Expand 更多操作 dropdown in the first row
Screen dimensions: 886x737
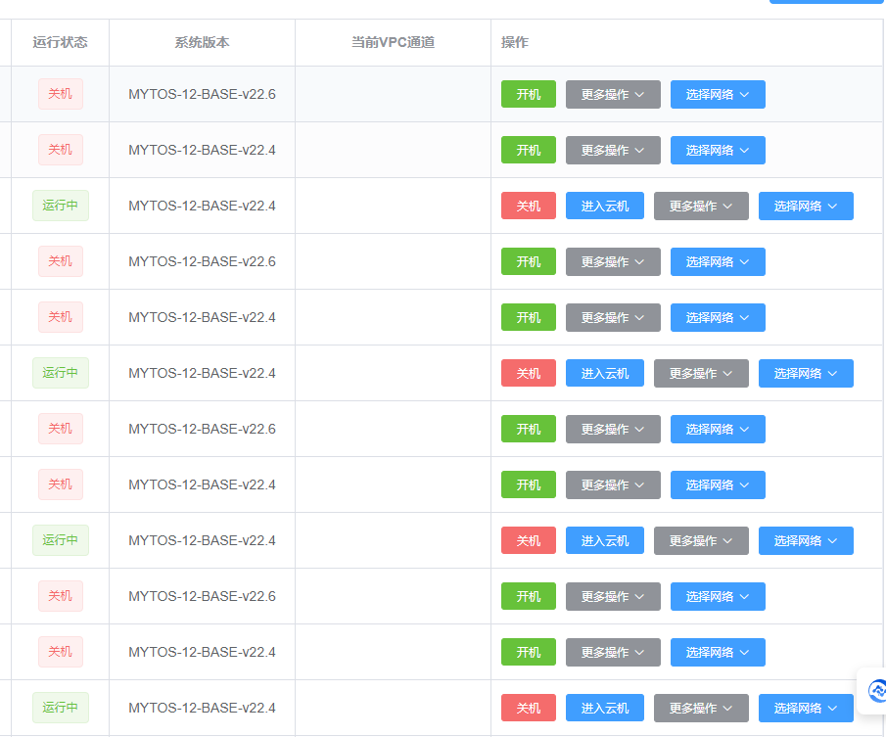(613, 95)
